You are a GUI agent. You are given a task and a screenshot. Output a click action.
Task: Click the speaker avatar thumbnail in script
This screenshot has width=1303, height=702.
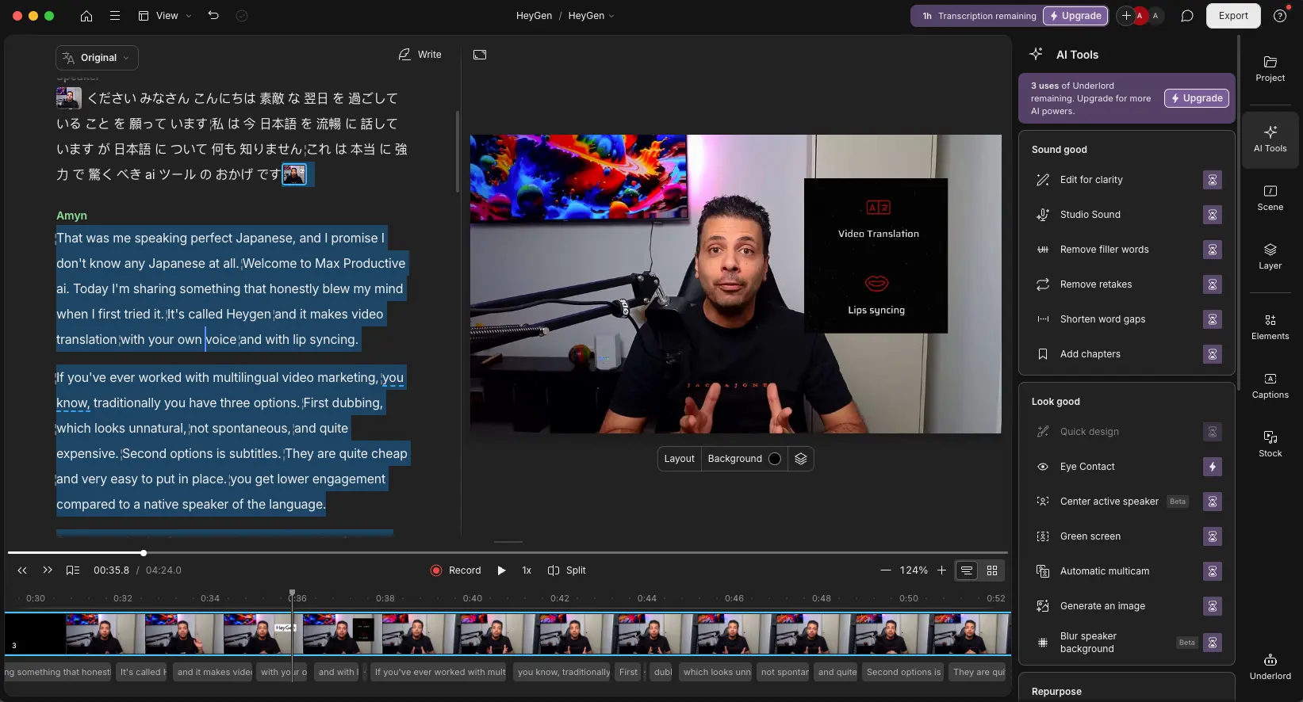(x=69, y=97)
